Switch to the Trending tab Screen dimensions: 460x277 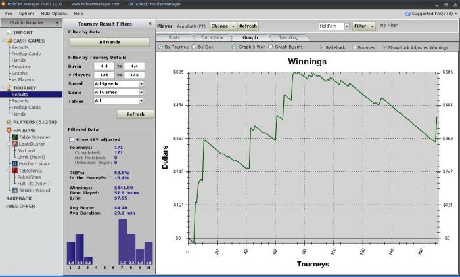tap(288, 38)
